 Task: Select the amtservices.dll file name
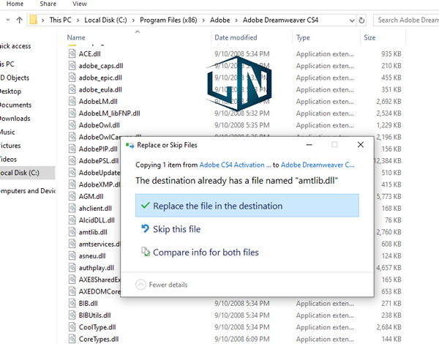point(100,244)
